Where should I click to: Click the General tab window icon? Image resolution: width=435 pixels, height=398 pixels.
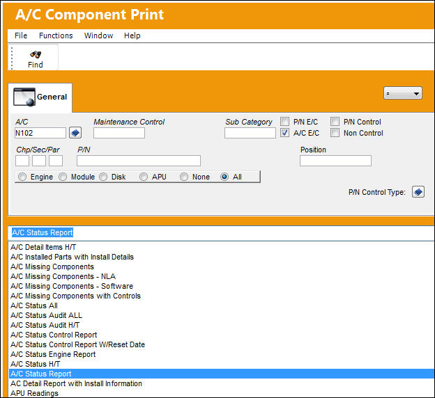click(24, 97)
